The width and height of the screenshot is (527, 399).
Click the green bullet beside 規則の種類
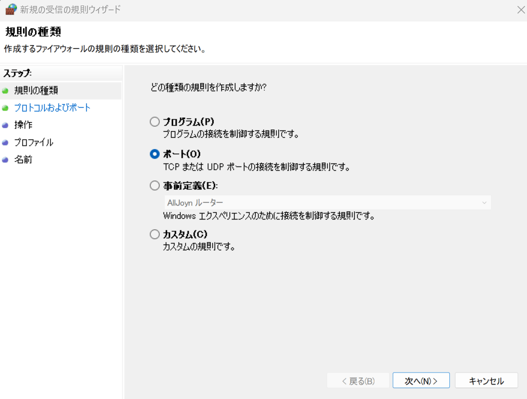(5, 90)
